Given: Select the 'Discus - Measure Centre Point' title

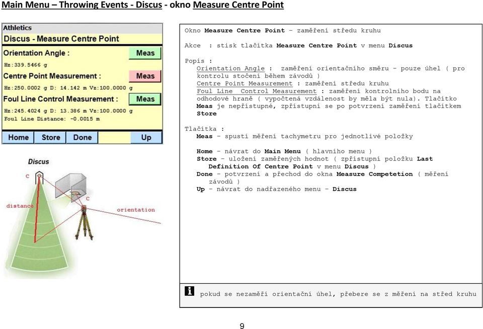Looking at the screenshot, I should click(61, 39).
